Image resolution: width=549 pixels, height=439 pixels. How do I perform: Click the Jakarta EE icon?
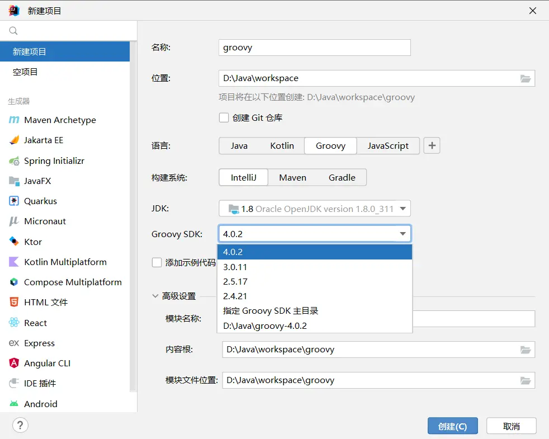[x=14, y=140]
